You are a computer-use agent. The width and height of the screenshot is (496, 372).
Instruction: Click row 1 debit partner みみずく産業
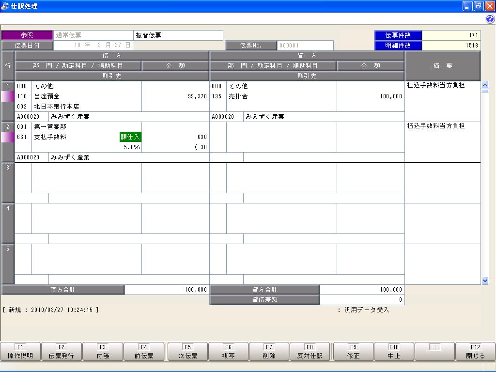pos(70,117)
